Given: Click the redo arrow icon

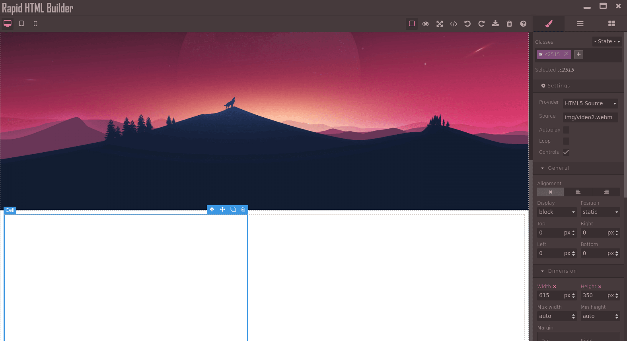Looking at the screenshot, I should point(481,24).
